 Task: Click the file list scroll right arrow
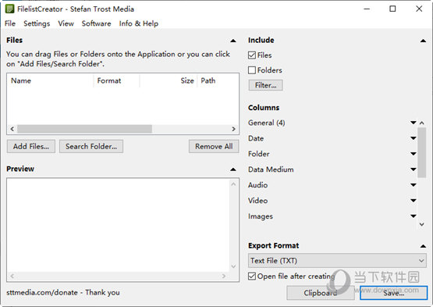coord(233,129)
